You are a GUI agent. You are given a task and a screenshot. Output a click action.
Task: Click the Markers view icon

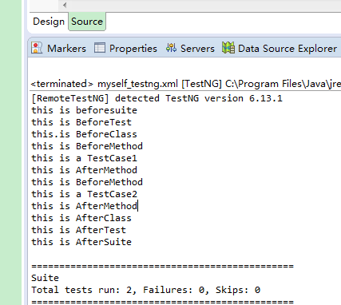37,48
